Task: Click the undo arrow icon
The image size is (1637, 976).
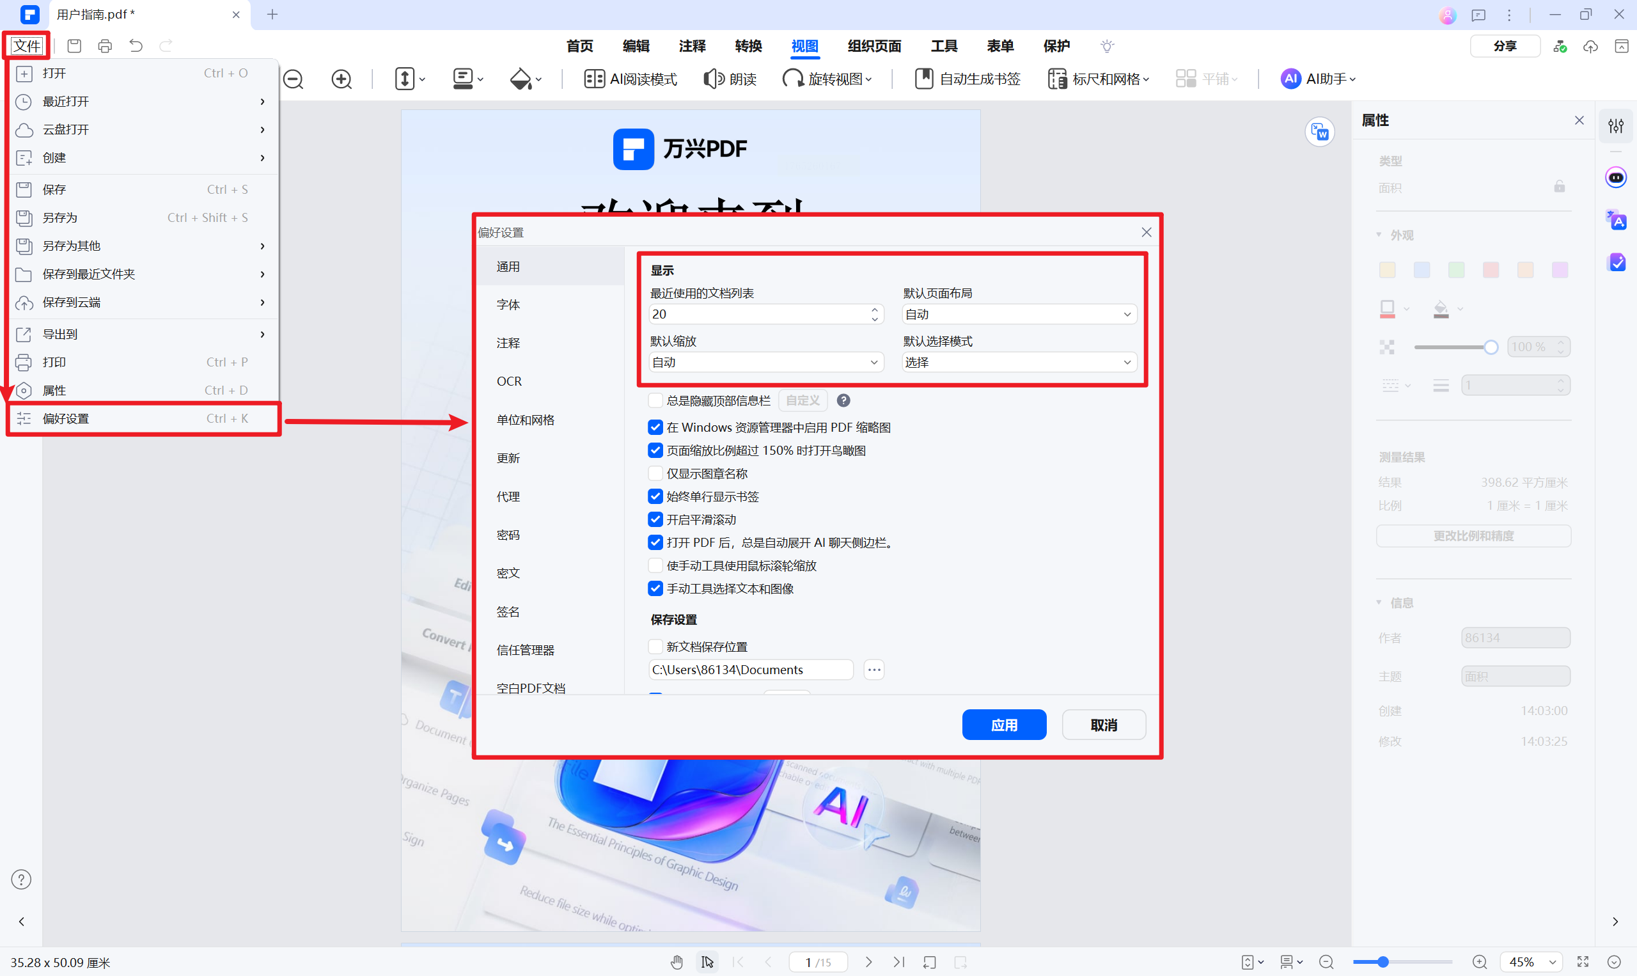Action: point(136,46)
